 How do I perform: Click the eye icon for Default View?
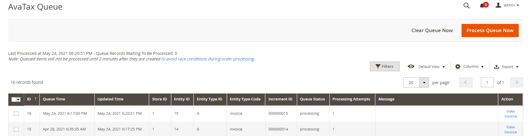tap(411, 67)
